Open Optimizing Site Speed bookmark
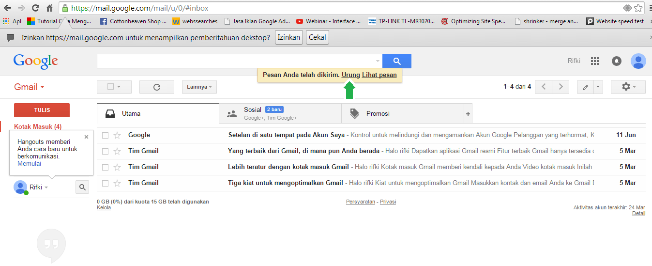652x266 pixels. (474, 21)
